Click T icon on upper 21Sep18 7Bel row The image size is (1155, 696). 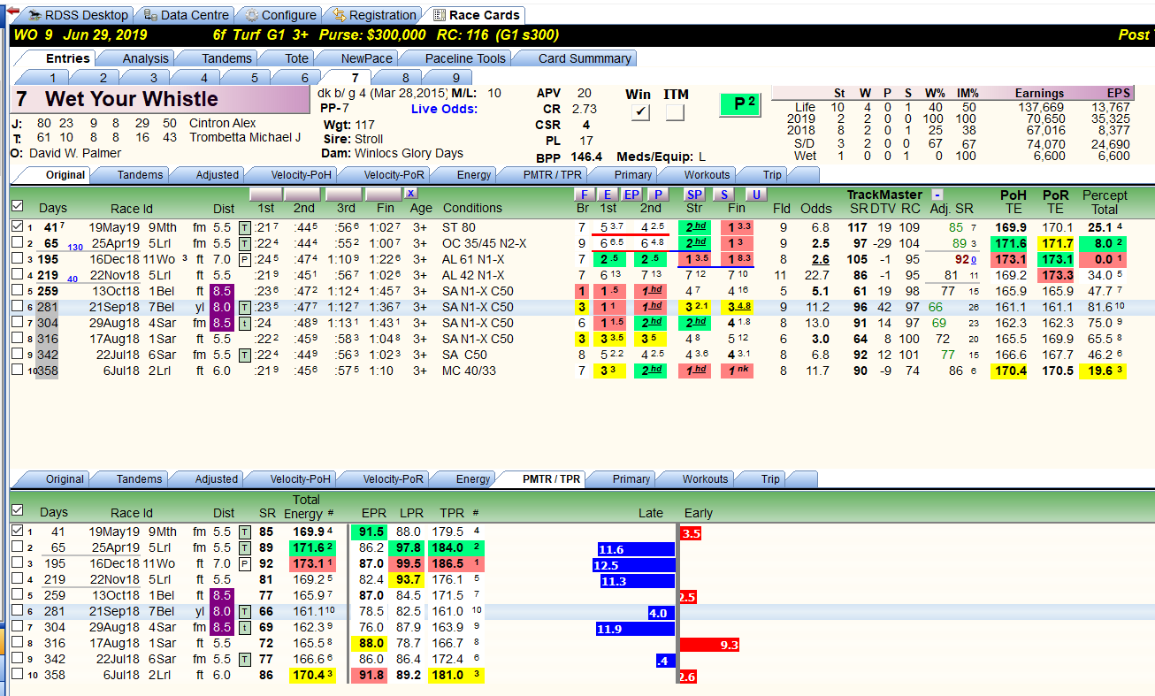click(245, 307)
